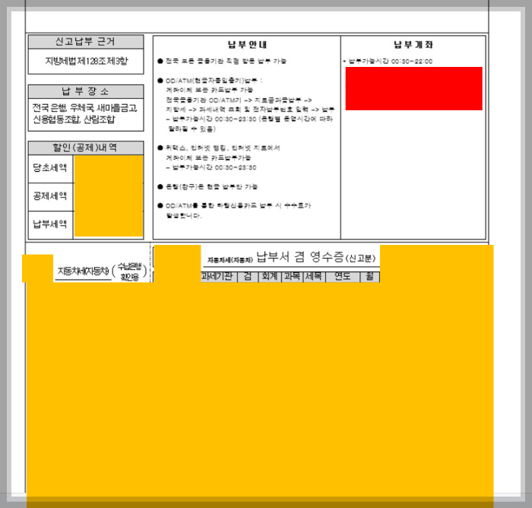Click the "납부안내" section heading

(247, 45)
